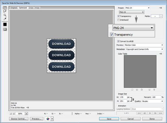Switch to the Original tab

pyautogui.click(x=14, y=8)
